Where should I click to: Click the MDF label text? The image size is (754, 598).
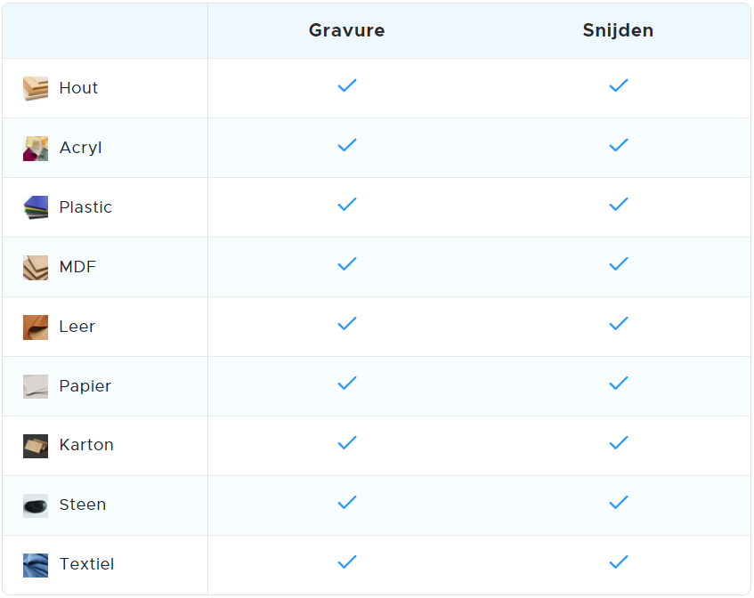[77, 267]
